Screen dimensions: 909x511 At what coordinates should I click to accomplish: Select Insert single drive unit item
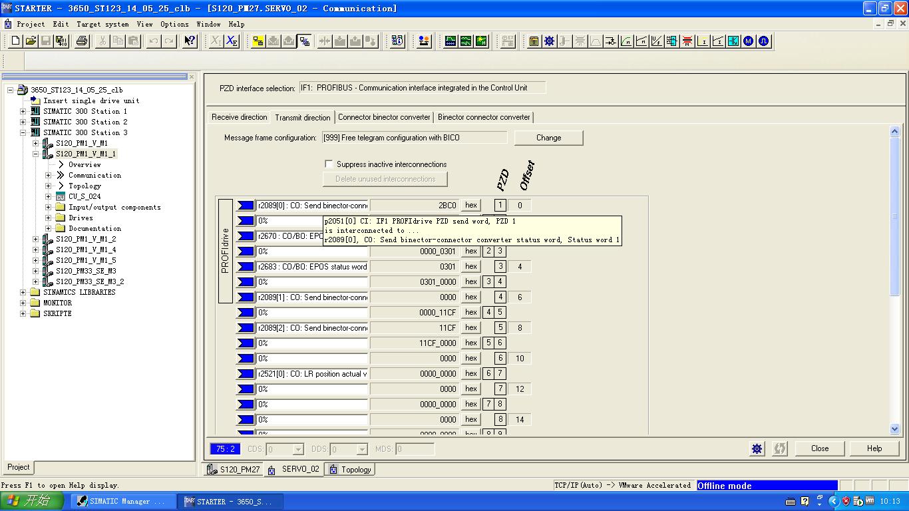(91, 100)
